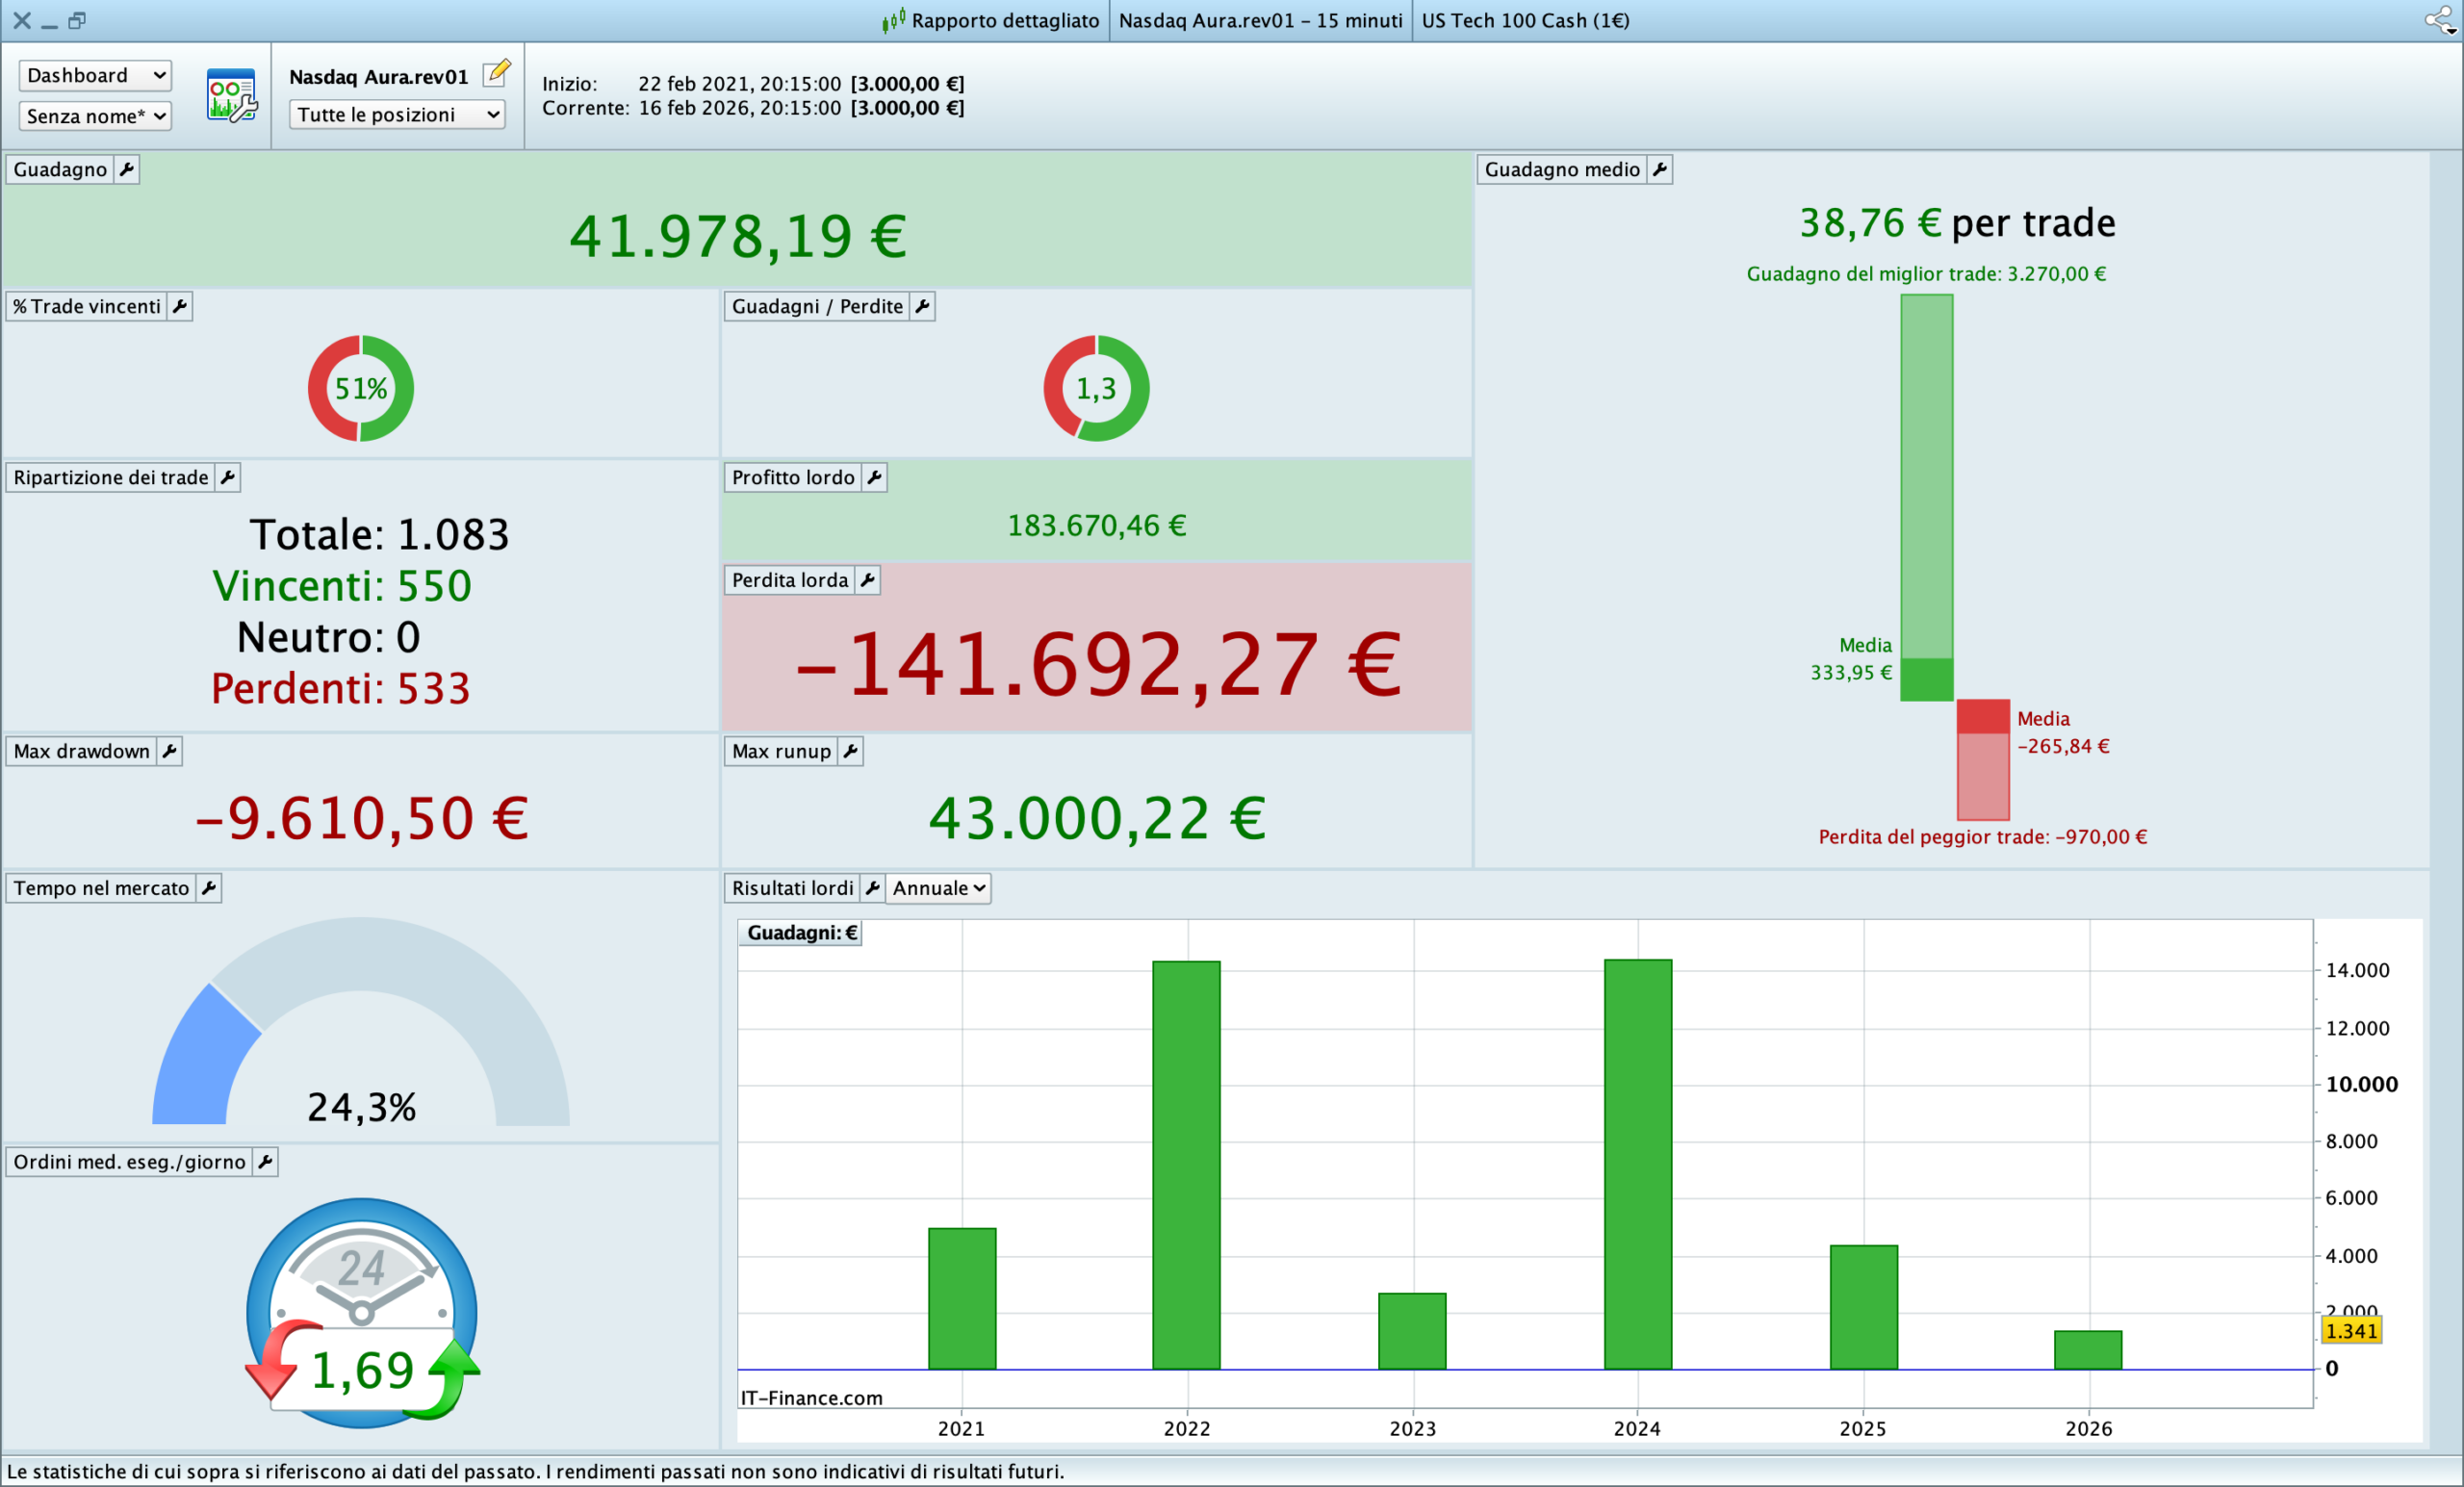Image resolution: width=2464 pixels, height=1487 pixels.
Task: Click the Perdita lorda label button
Action: pyautogui.click(x=789, y=580)
